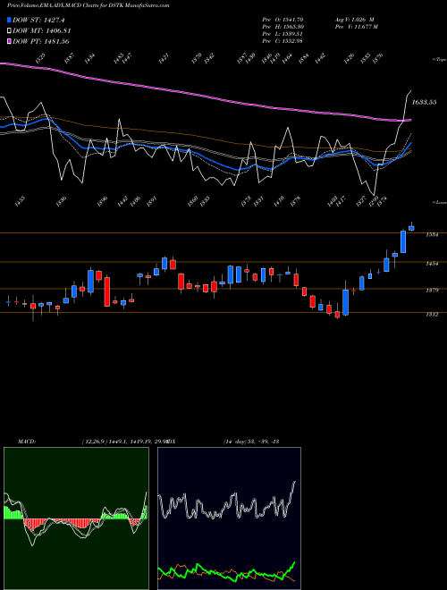Open the dark blue ADX chart panel
The height and width of the screenshot is (590, 447).
click(229, 518)
